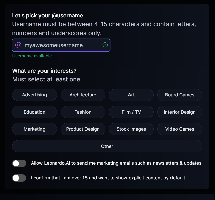Select the Marketing interest chip
Screen dimensions: 215x200
click(34, 129)
